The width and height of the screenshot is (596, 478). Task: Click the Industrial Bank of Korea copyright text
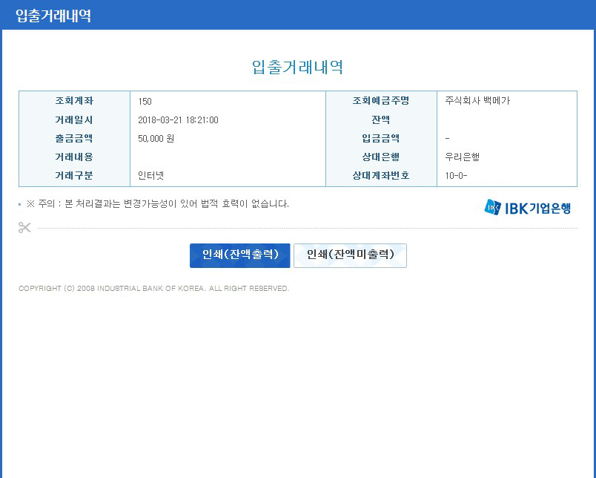point(153,289)
